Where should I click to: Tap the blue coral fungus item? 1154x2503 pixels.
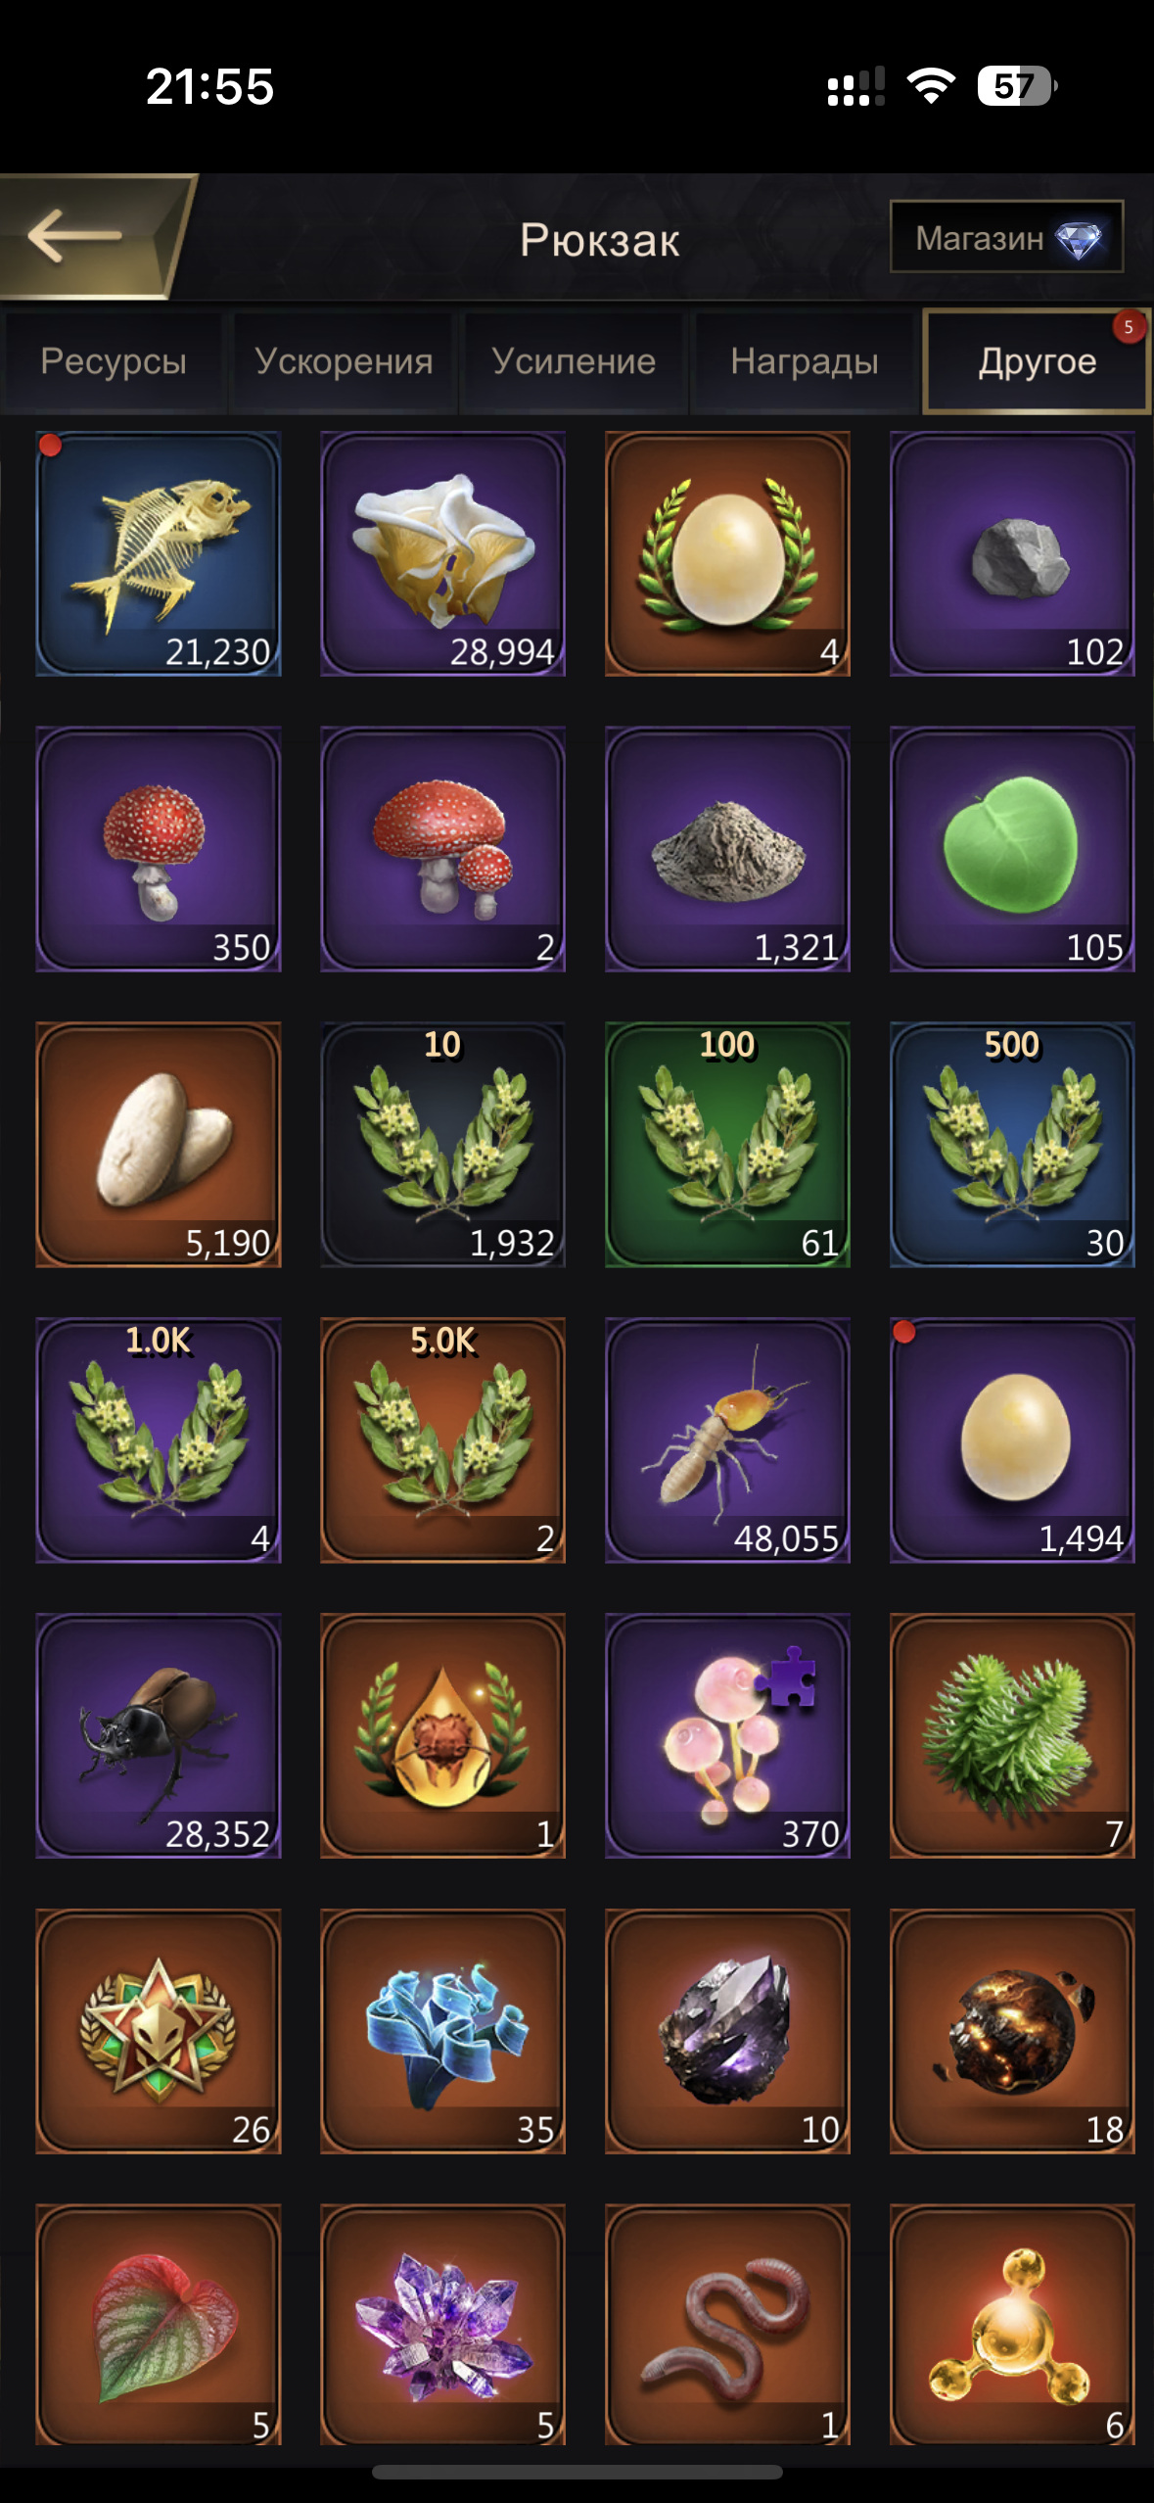pos(442,2031)
